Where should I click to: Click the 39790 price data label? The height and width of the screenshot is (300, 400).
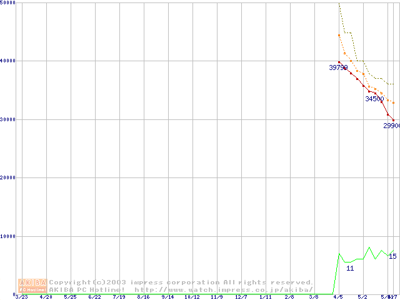(339, 67)
